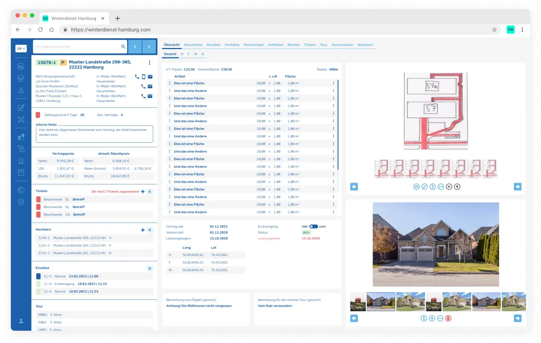Click the Leistungsende date 15.10.2020
This screenshot has width=541, height=343.
(311, 238)
